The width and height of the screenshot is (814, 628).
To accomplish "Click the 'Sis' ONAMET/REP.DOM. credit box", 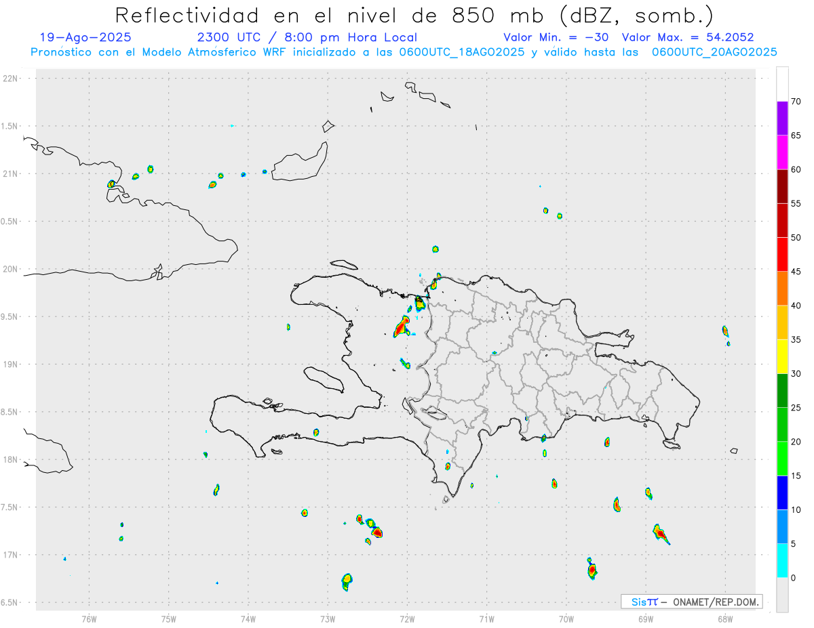I will point(692,602).
